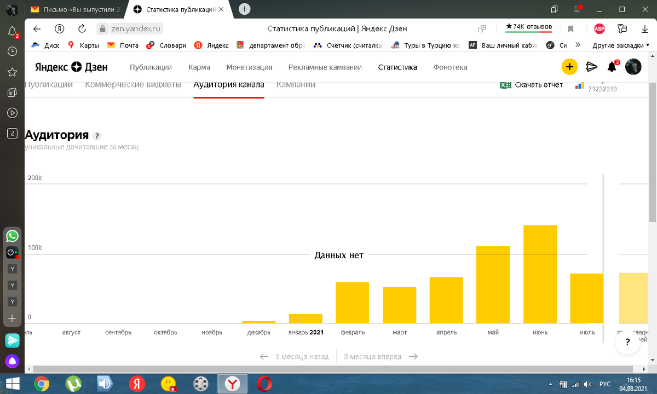Screen dimensions: 657x394
Task: Switch to Публикации menu item
Action: pyautogui.click(x=151, y=67)
